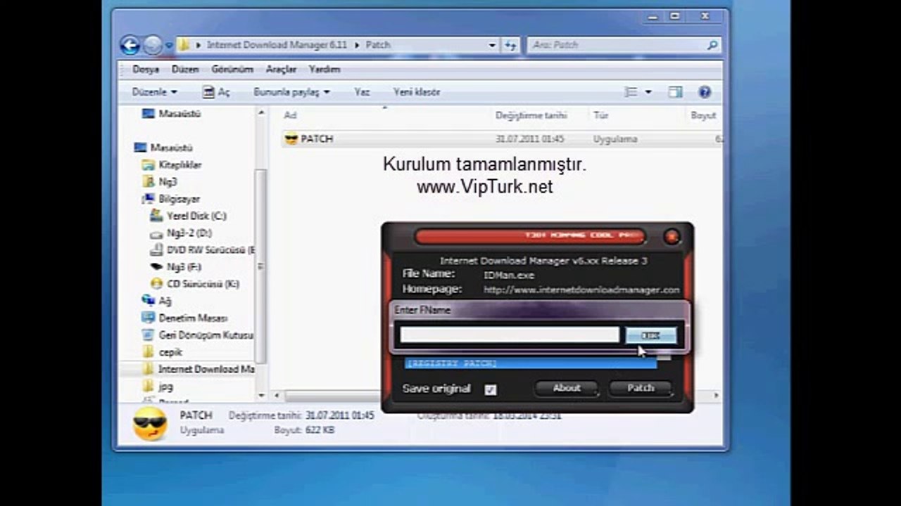Expand the Bununla paylaş dropdown
The image size is (901, 506).
click(291, 92)
